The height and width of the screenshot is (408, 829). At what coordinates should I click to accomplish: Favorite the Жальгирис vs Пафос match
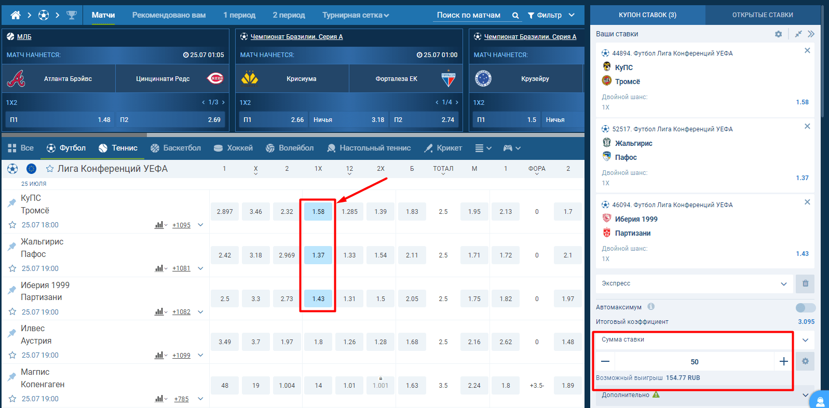point(12,268)
